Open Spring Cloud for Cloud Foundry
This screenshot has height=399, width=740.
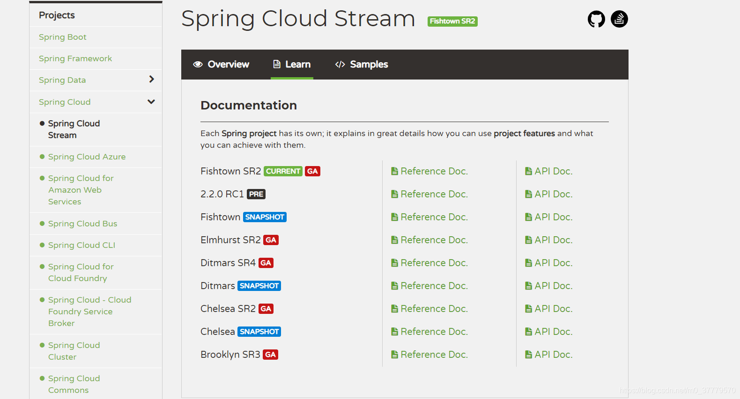coord(81,272)
